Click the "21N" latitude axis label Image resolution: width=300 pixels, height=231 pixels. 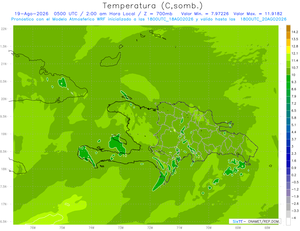(x=4, y=64)
